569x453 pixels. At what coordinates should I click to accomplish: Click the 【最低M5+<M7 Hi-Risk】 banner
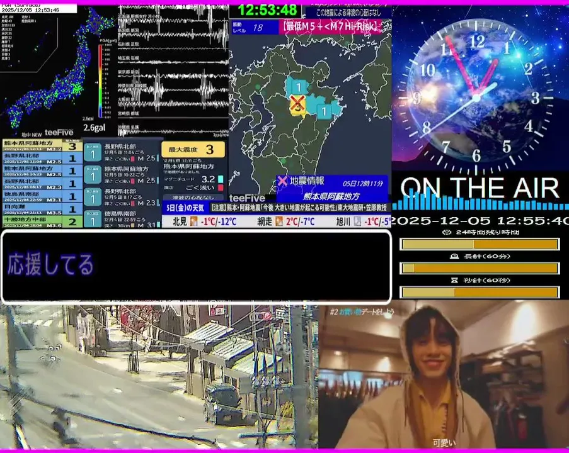pos(330,27)
